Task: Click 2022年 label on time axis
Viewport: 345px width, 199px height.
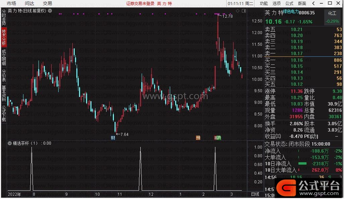Action: [14, 194]
